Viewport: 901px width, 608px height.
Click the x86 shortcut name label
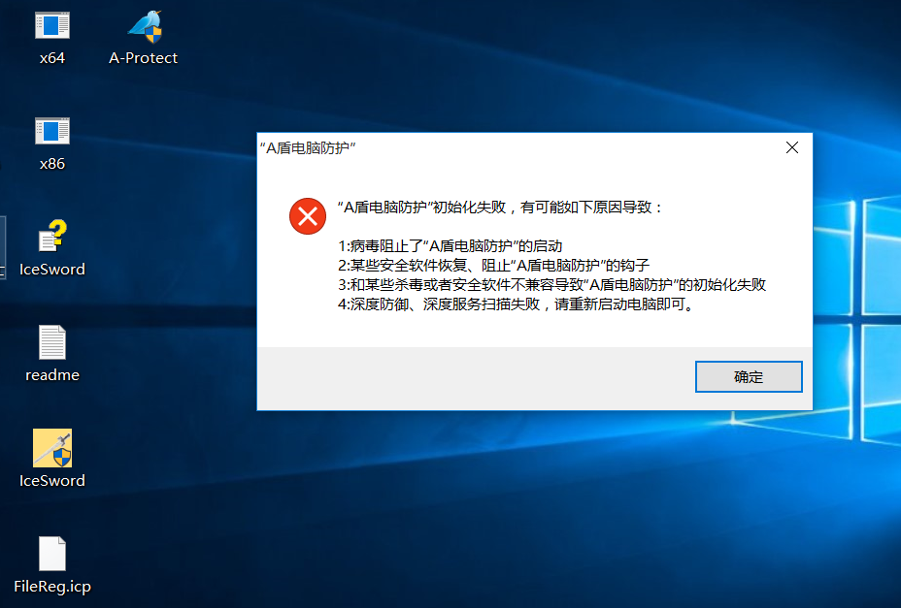point(52,164)
